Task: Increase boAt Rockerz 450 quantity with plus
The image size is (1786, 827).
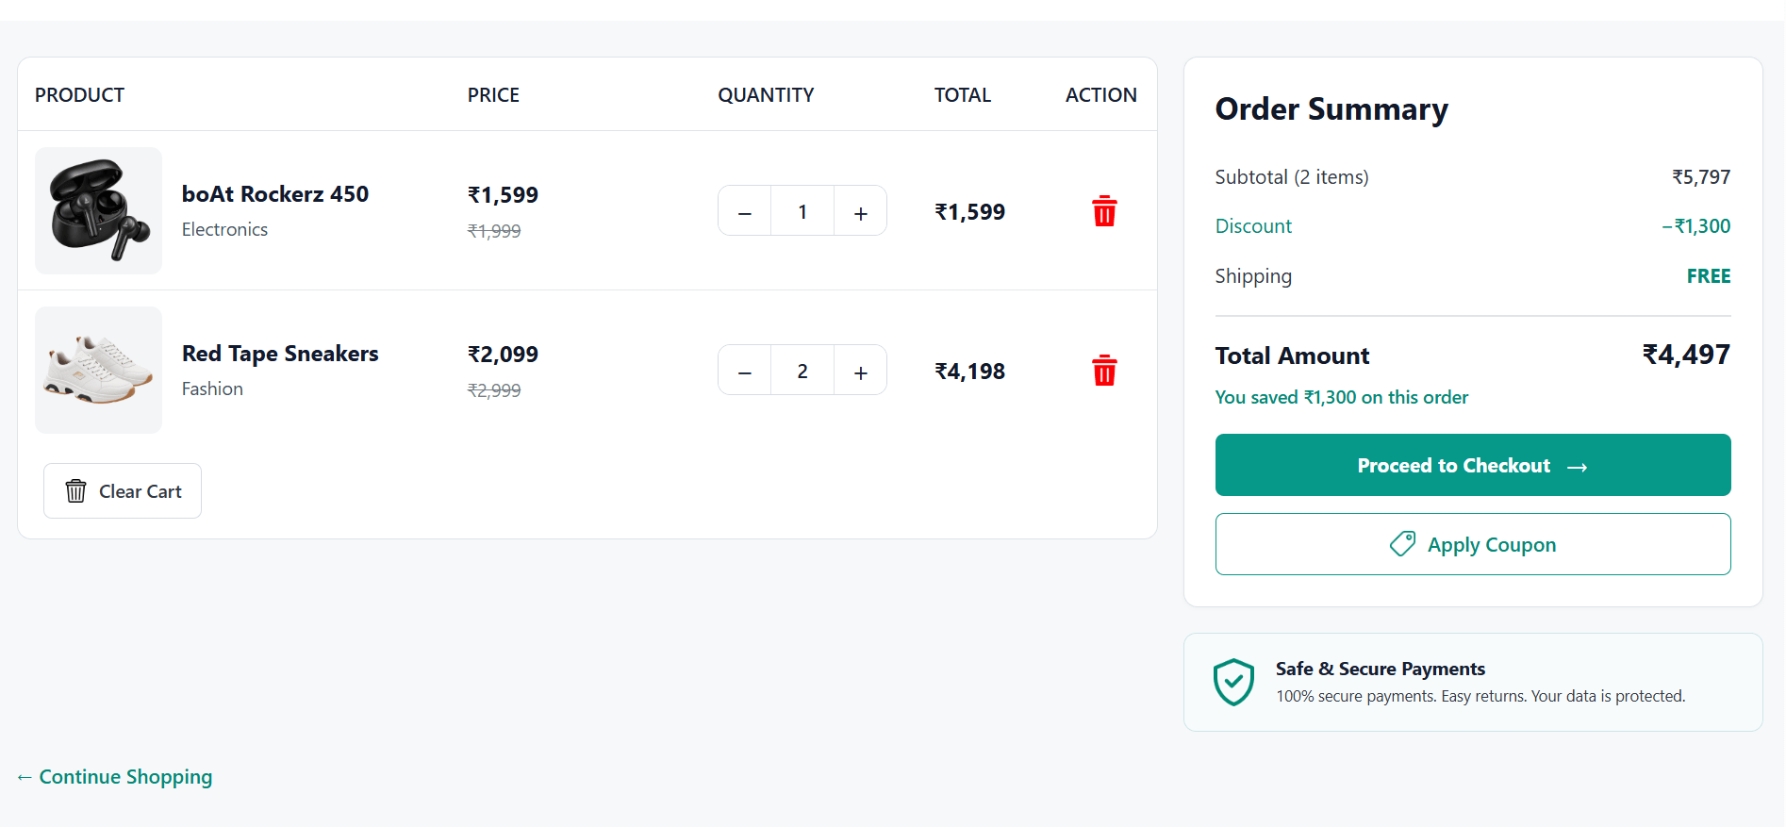Action: coord(860,211)
